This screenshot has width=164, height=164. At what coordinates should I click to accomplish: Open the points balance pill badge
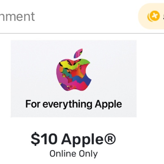(151, 16)
